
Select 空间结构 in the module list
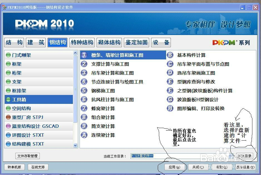point(39,108)
